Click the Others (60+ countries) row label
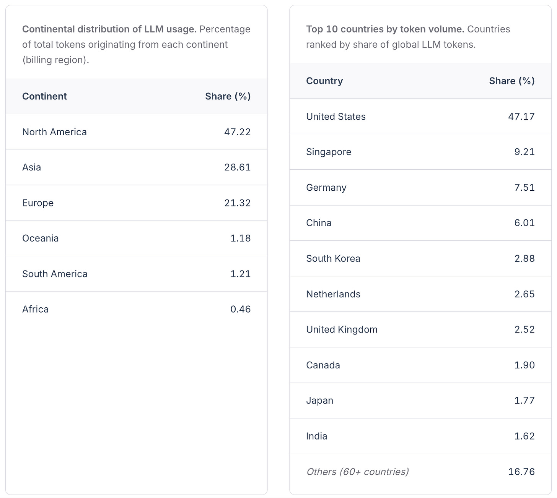Screen dimensions: 557x498 (357, 472)
